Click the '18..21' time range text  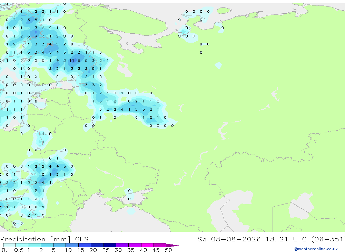pyautogui.click(x=277, y=239)
